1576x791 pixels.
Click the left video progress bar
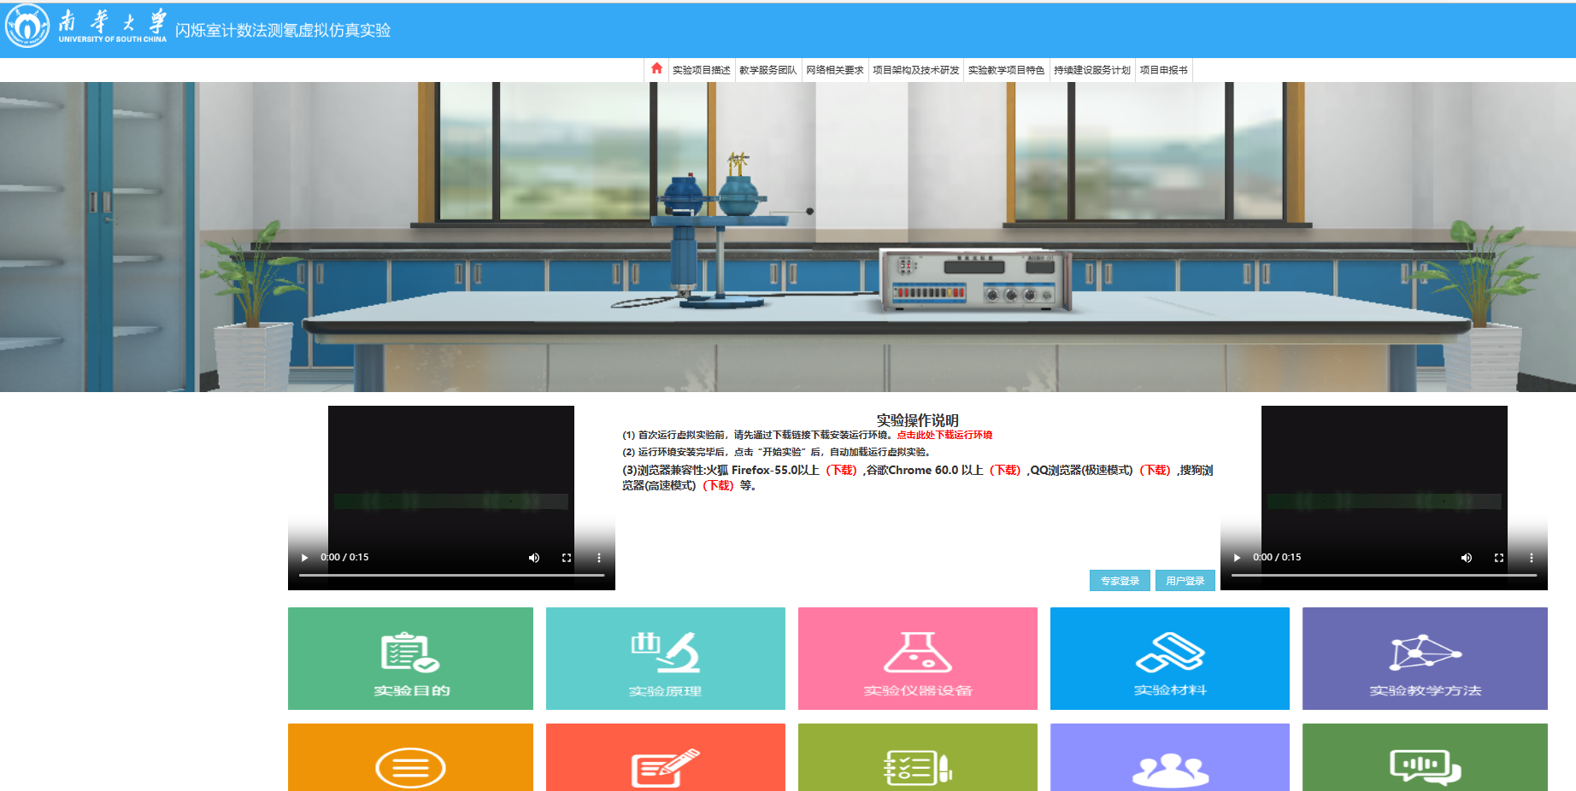451,576
